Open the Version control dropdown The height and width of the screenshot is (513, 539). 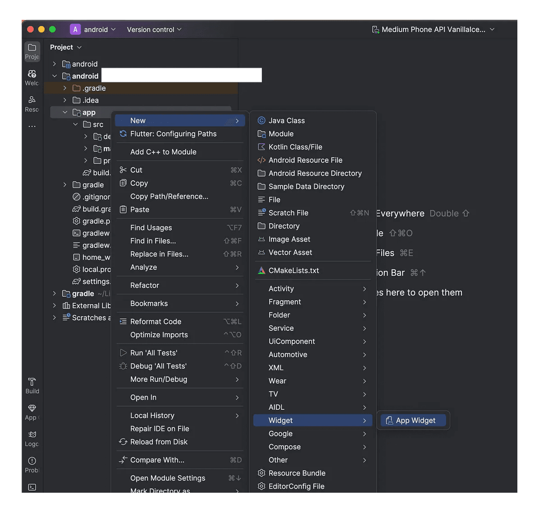(x=154, y=29)
